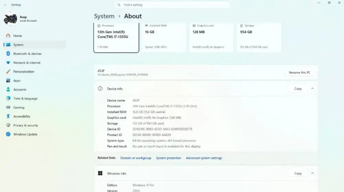Click the Graphics card icon on card

pyautogui.click(x=194, y=26)
